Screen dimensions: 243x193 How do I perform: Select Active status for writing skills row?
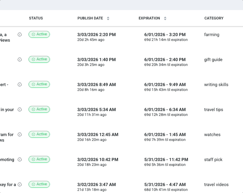39,84
